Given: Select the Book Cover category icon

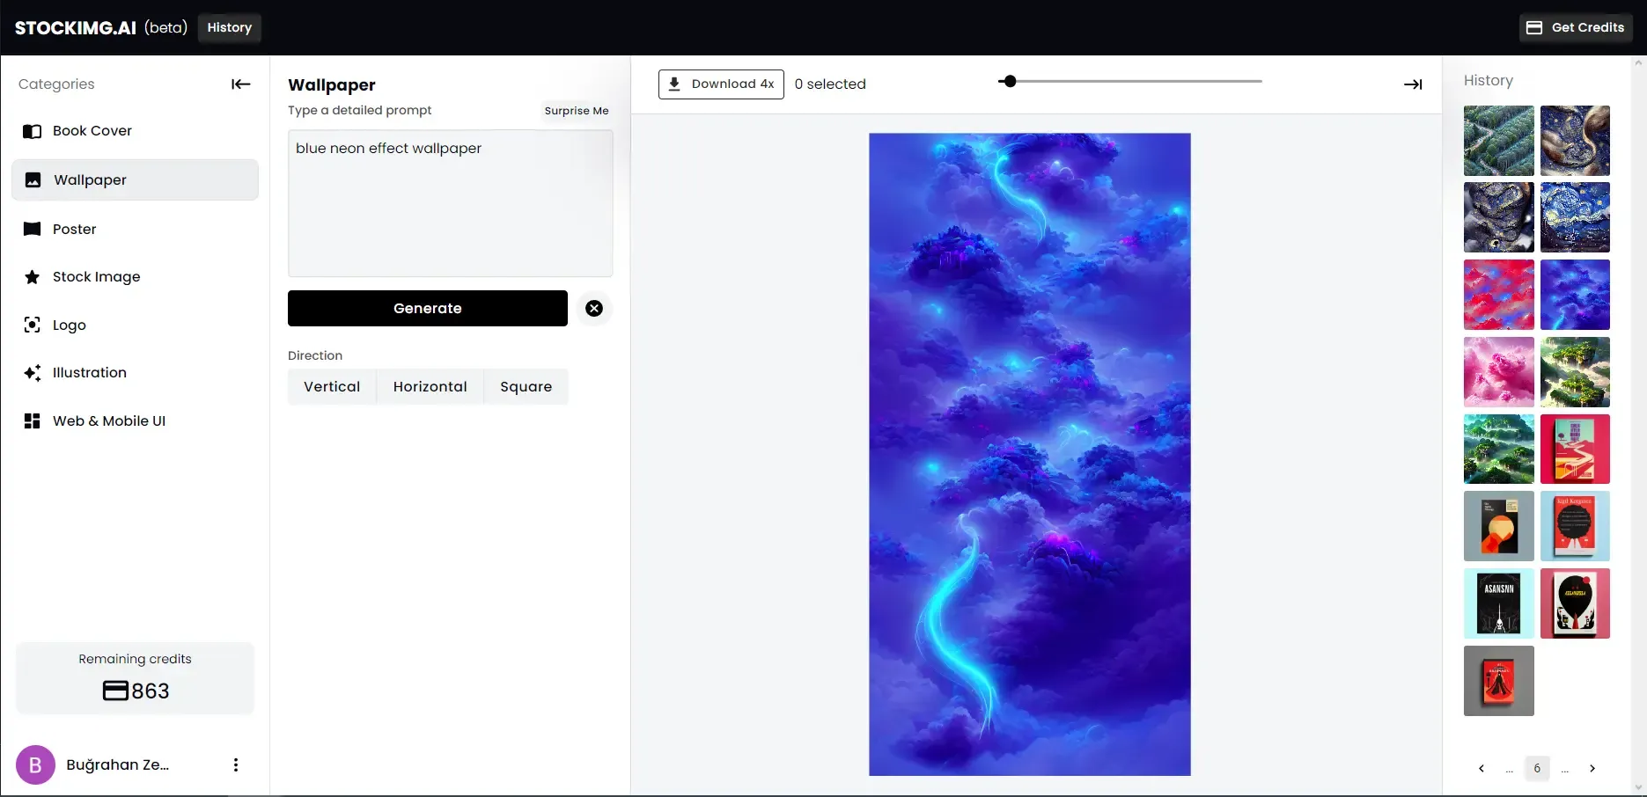Looking at the screenshot, I should point(32,130).
